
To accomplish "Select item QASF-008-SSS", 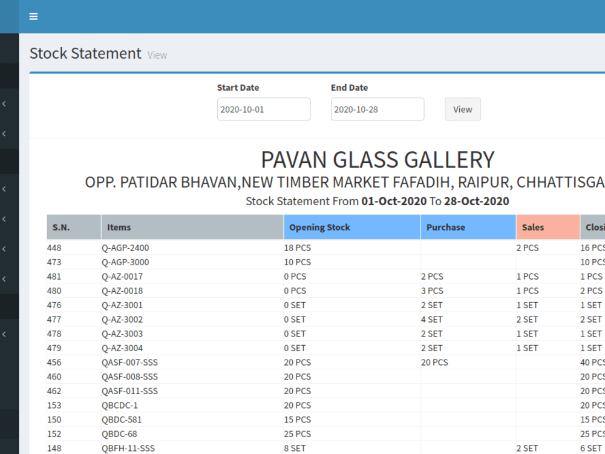I will point(129,377).
